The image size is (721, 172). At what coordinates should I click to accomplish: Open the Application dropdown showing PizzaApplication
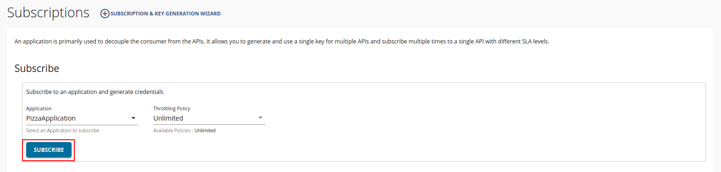click(x=82, y=118)
